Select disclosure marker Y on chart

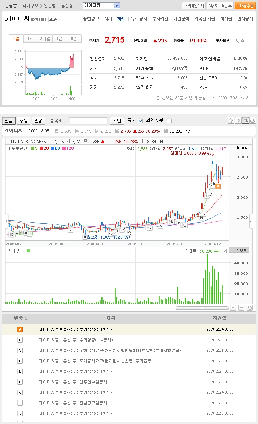coord(70,230)
